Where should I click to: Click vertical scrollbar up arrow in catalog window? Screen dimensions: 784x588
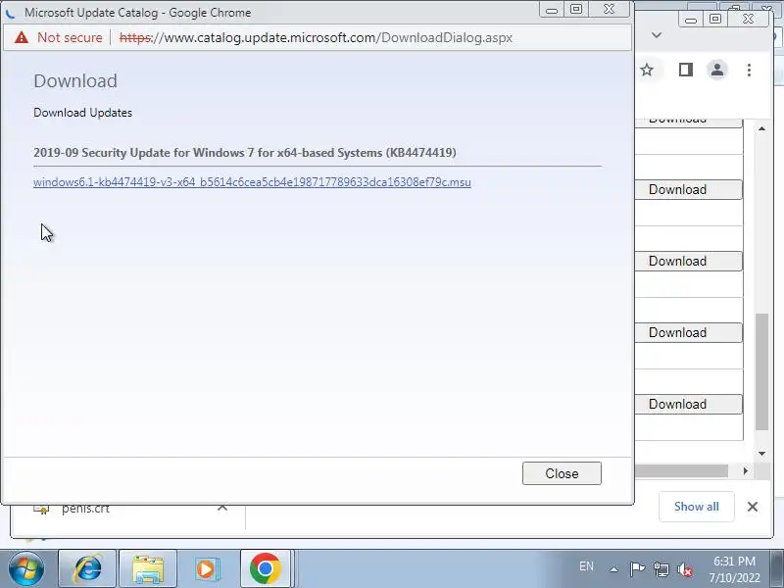point(761,129)
